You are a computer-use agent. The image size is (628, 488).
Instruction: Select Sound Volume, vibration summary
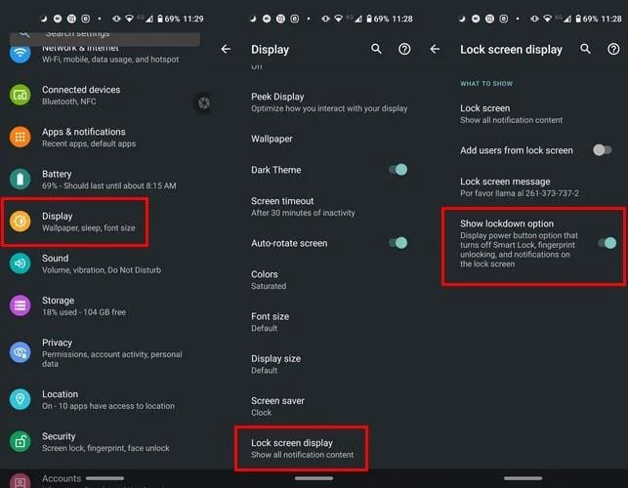point(102,270)
